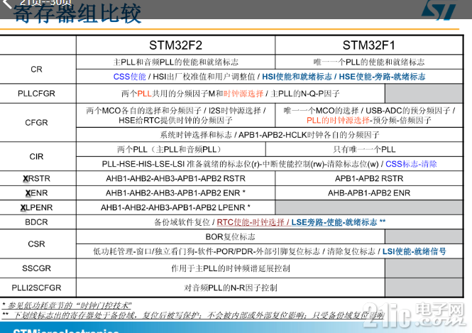Select cell 作用于主PLL的时钟频谱延展控制
The width and height of the screenshot is (472, 333).
pos(231,268)
